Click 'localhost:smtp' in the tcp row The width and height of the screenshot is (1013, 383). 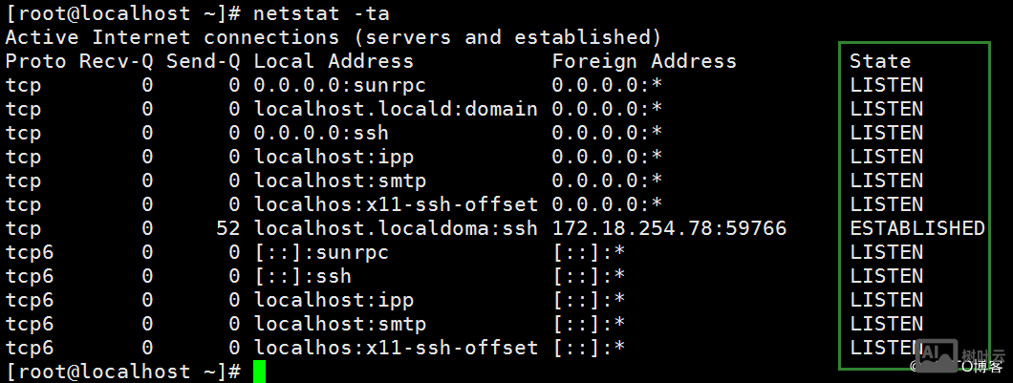[340, 181]
